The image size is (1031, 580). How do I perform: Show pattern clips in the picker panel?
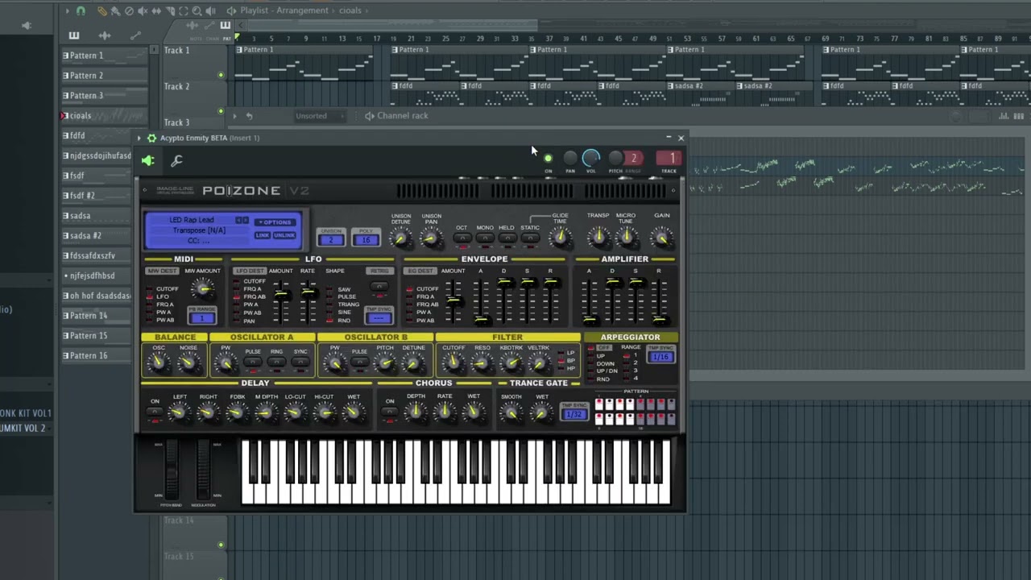[74, 35]
